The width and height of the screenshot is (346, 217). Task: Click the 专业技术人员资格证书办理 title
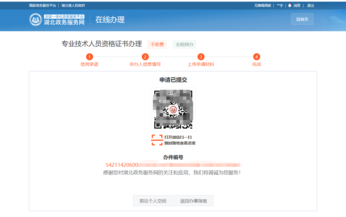click(x=102, y=44)
